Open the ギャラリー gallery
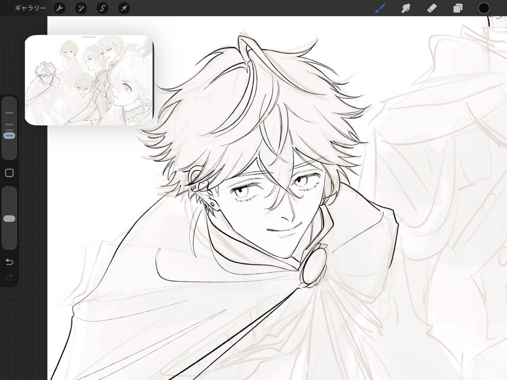Image resolution: width=507 pixels, height=380 pixels. [x=30, y=8]
